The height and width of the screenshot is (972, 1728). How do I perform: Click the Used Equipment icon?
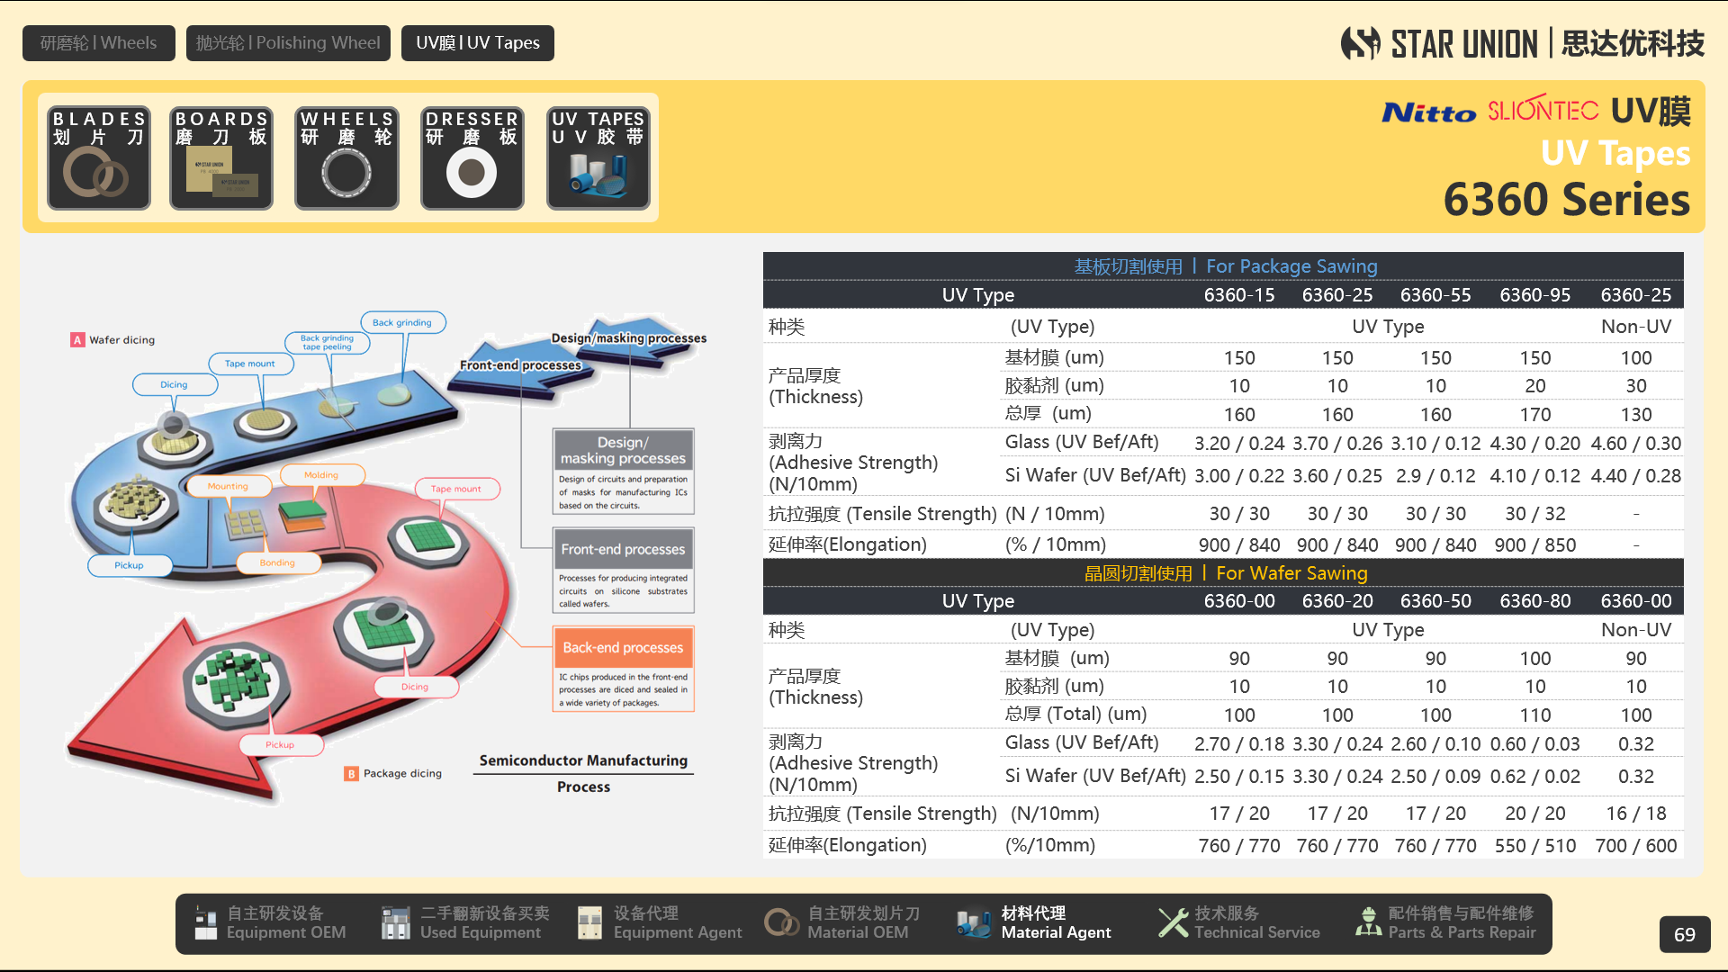tap(396, 923)
